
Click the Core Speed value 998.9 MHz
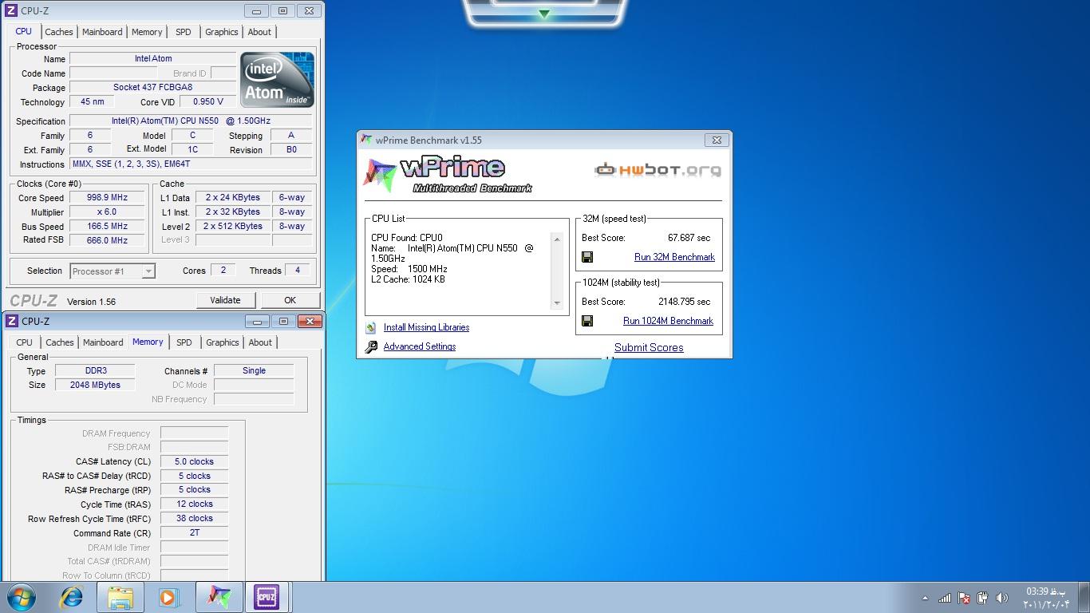(x=107, y=198)
